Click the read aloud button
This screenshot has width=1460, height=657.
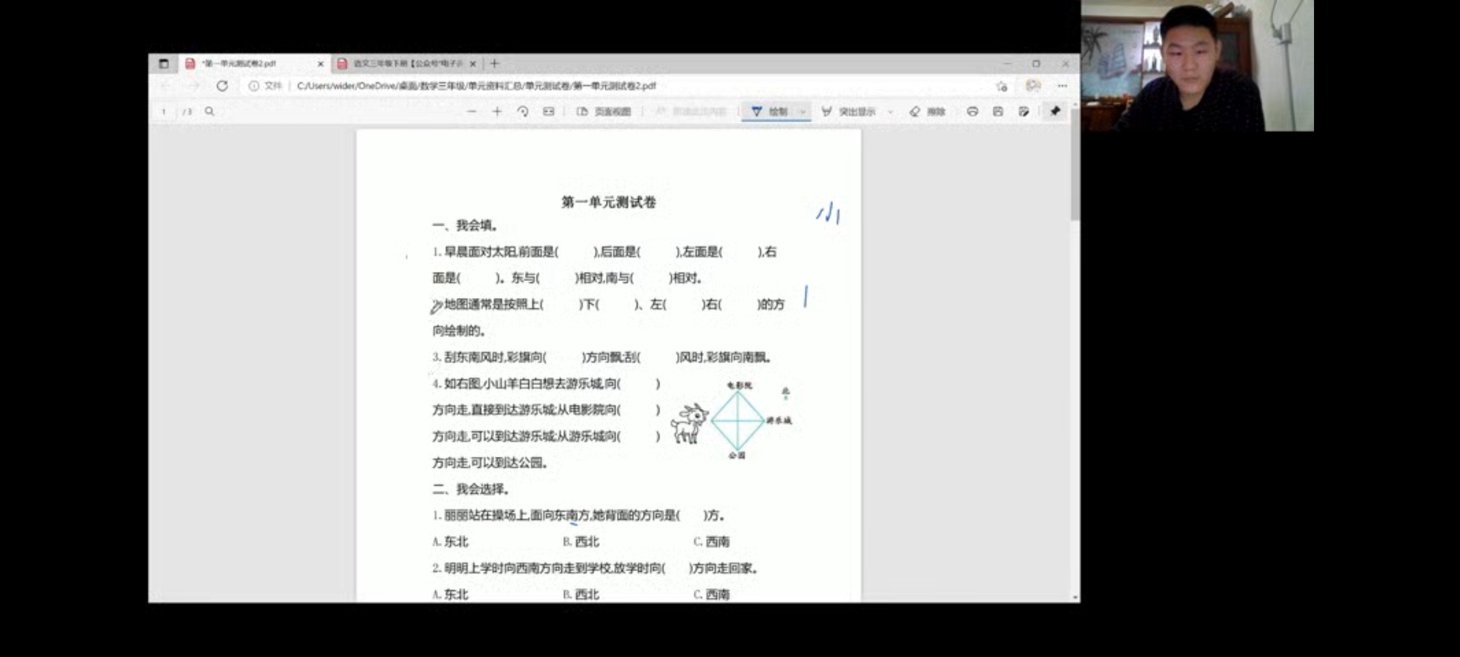691,111
